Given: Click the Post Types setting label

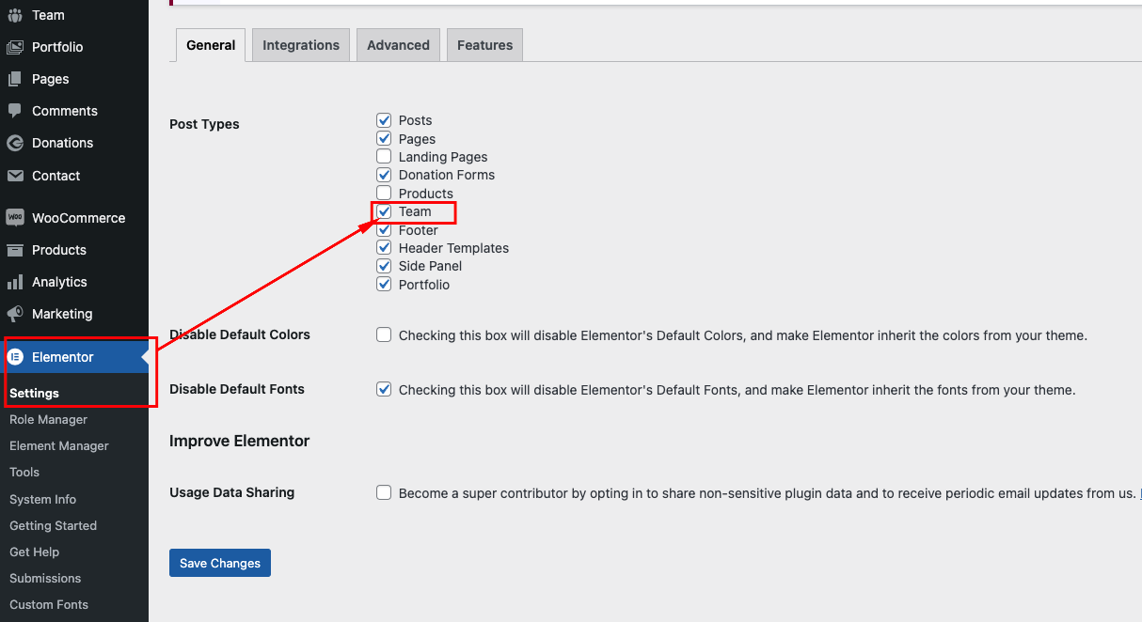Looking at the screenshot, I should point(204,124).
